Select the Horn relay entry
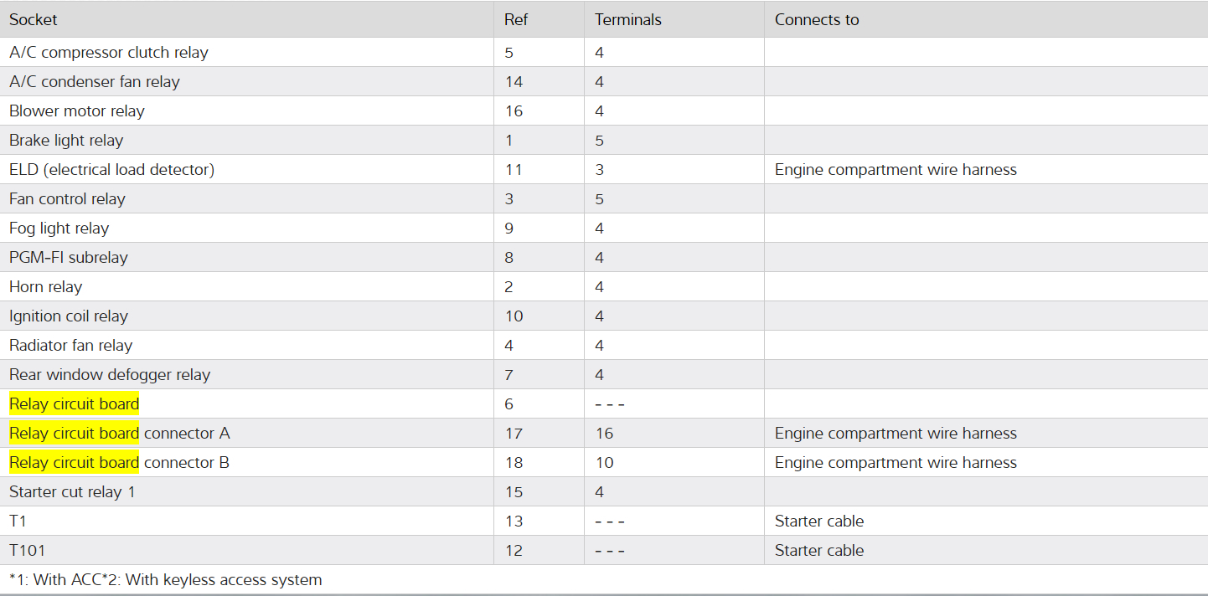Screen dimensions: 1208x596 point(46,286)
